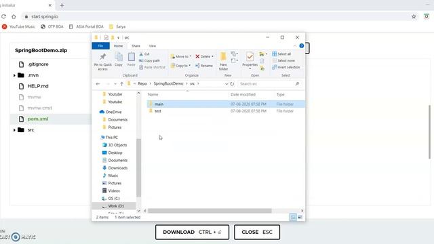Expand address bar previous locations dropdown

coord(226,83)
